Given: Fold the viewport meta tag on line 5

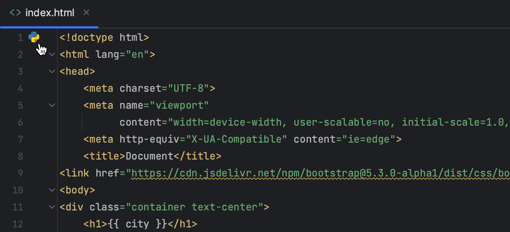Looking at the screenshot, I should pos(52,105).
